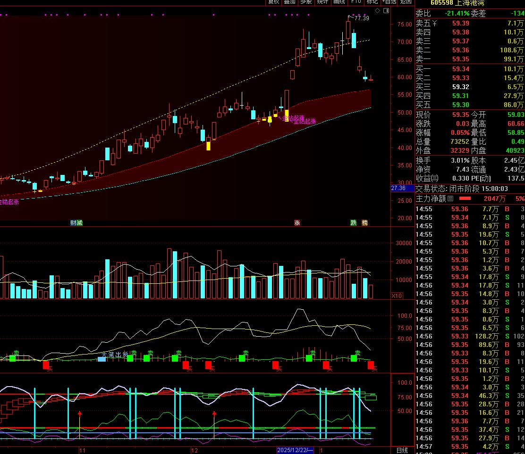Click the 买二 row at 59.33
Screen dimensions: 525x454
pyautogui.click(x=470, y=78)
